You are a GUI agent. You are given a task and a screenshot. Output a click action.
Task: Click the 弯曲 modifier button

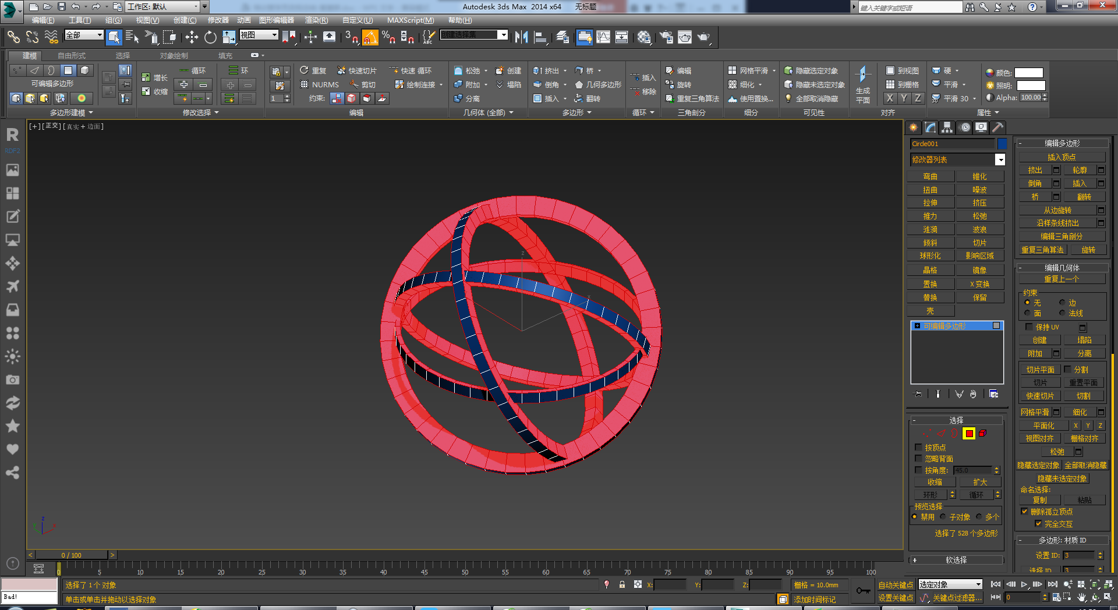(931, 176)
